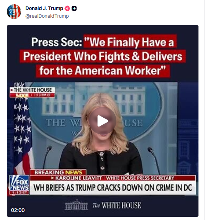
Task: Open the @realDonaldTrump handle link
Action: coord(47,16)
